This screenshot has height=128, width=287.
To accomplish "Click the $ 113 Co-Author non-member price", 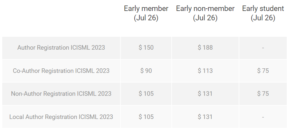I will [205, 71].
